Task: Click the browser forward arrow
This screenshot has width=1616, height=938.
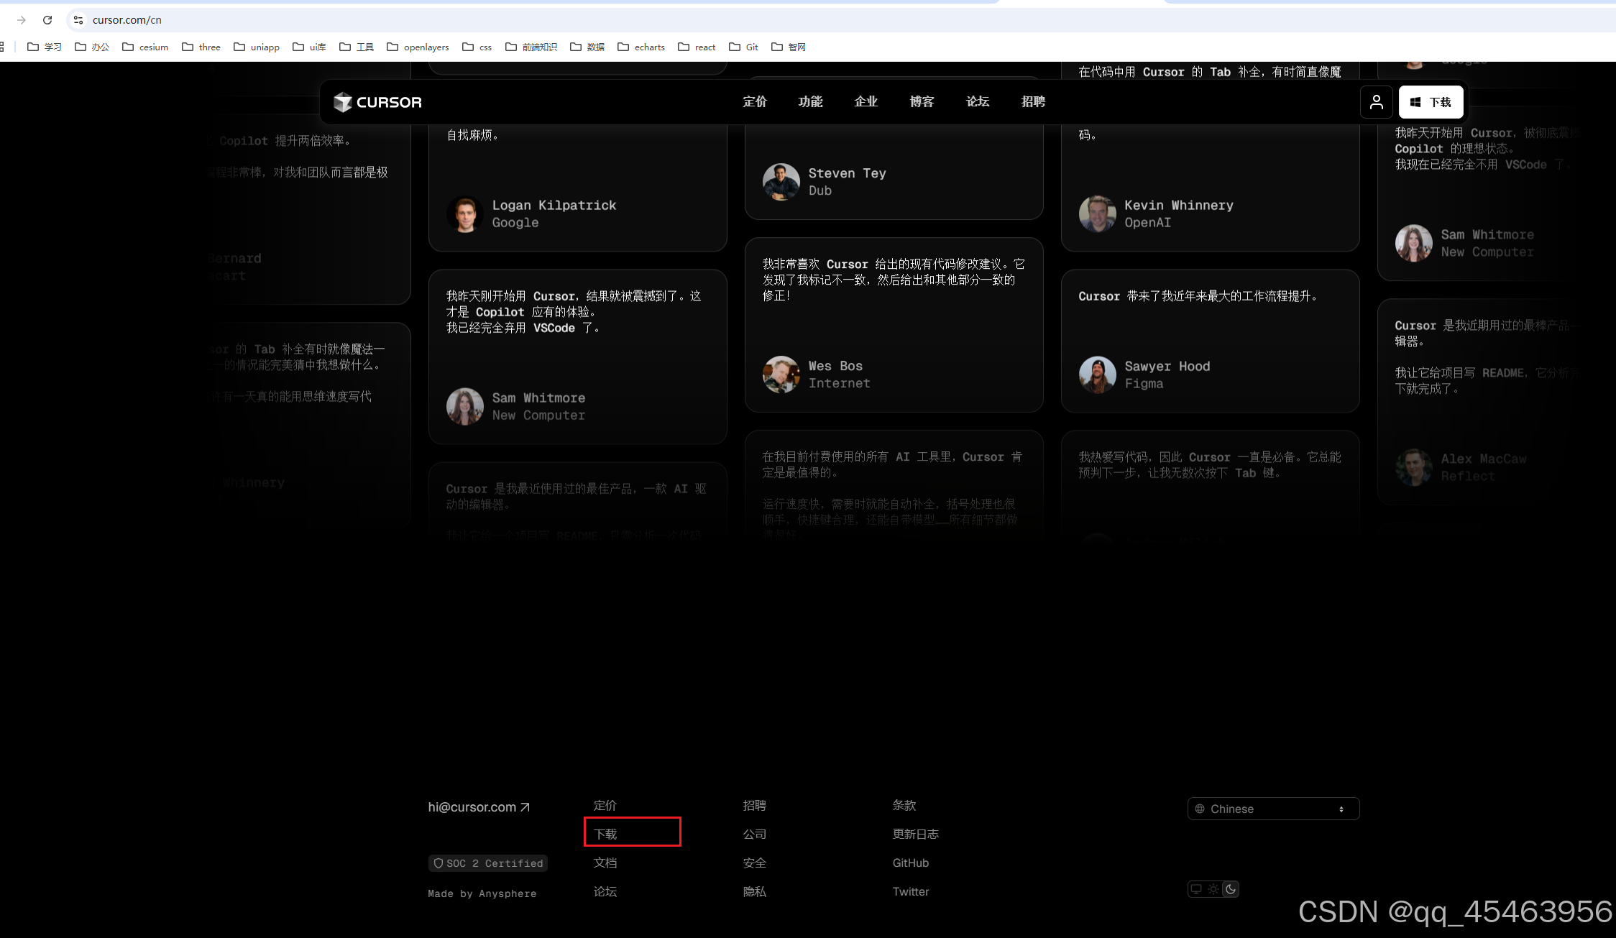Action: pyautogui.click(x=22, y=20)
